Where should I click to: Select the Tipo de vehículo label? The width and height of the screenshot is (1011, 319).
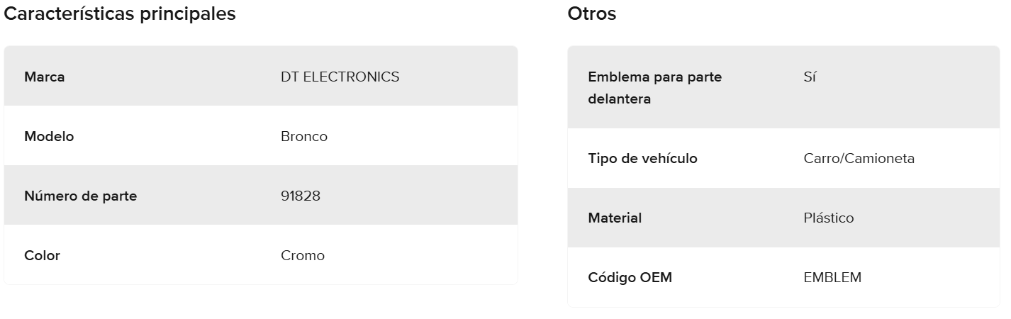[x=642, y=158]
